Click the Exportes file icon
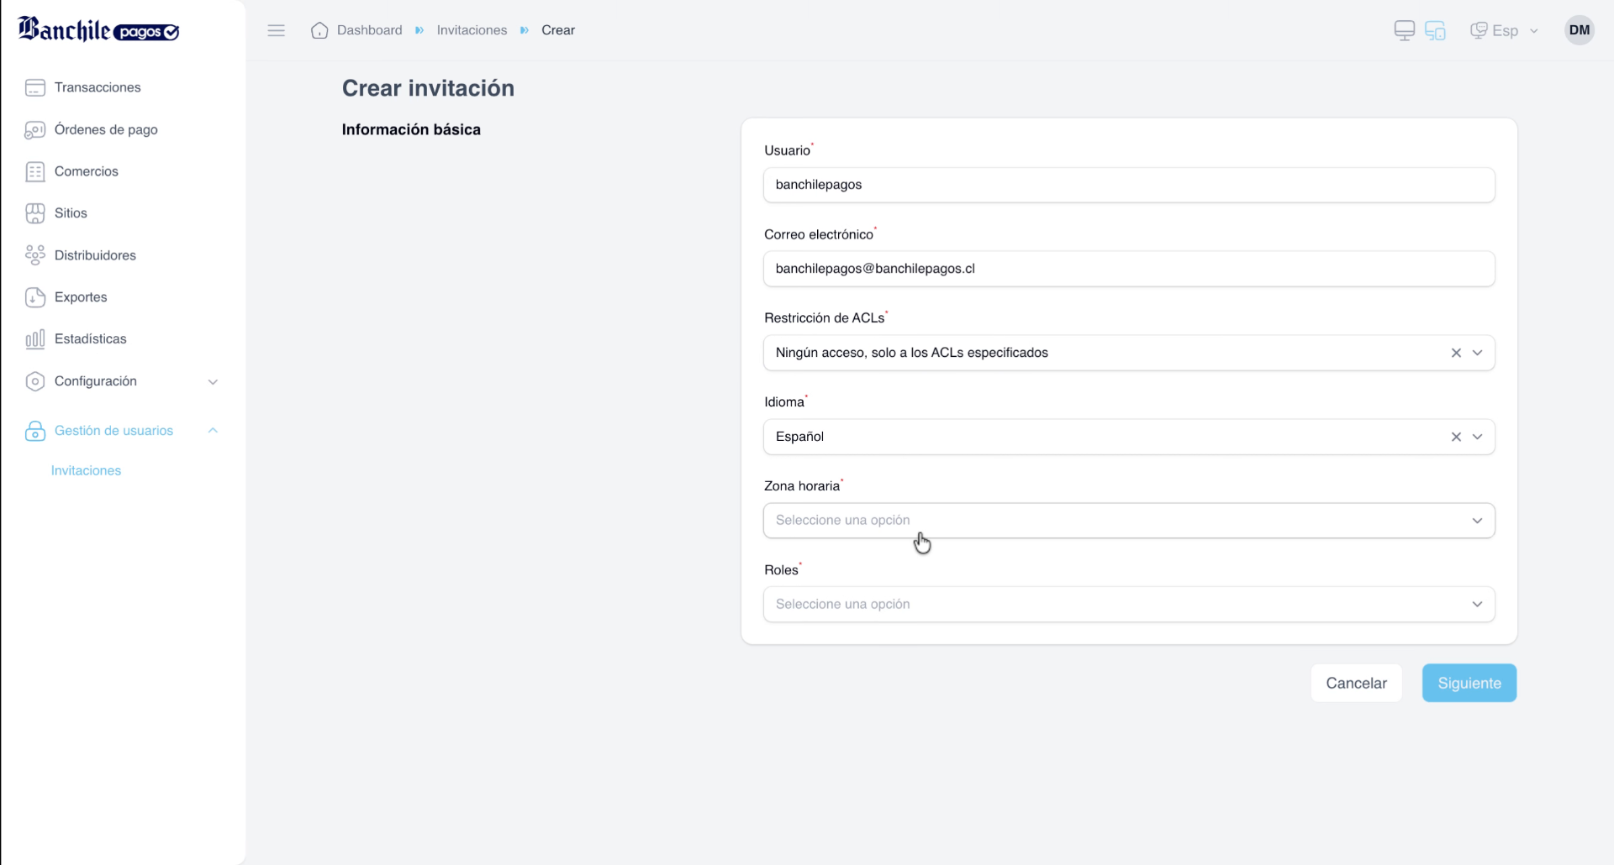Viewport: 1614px width, 865px height. pos(35,297)
